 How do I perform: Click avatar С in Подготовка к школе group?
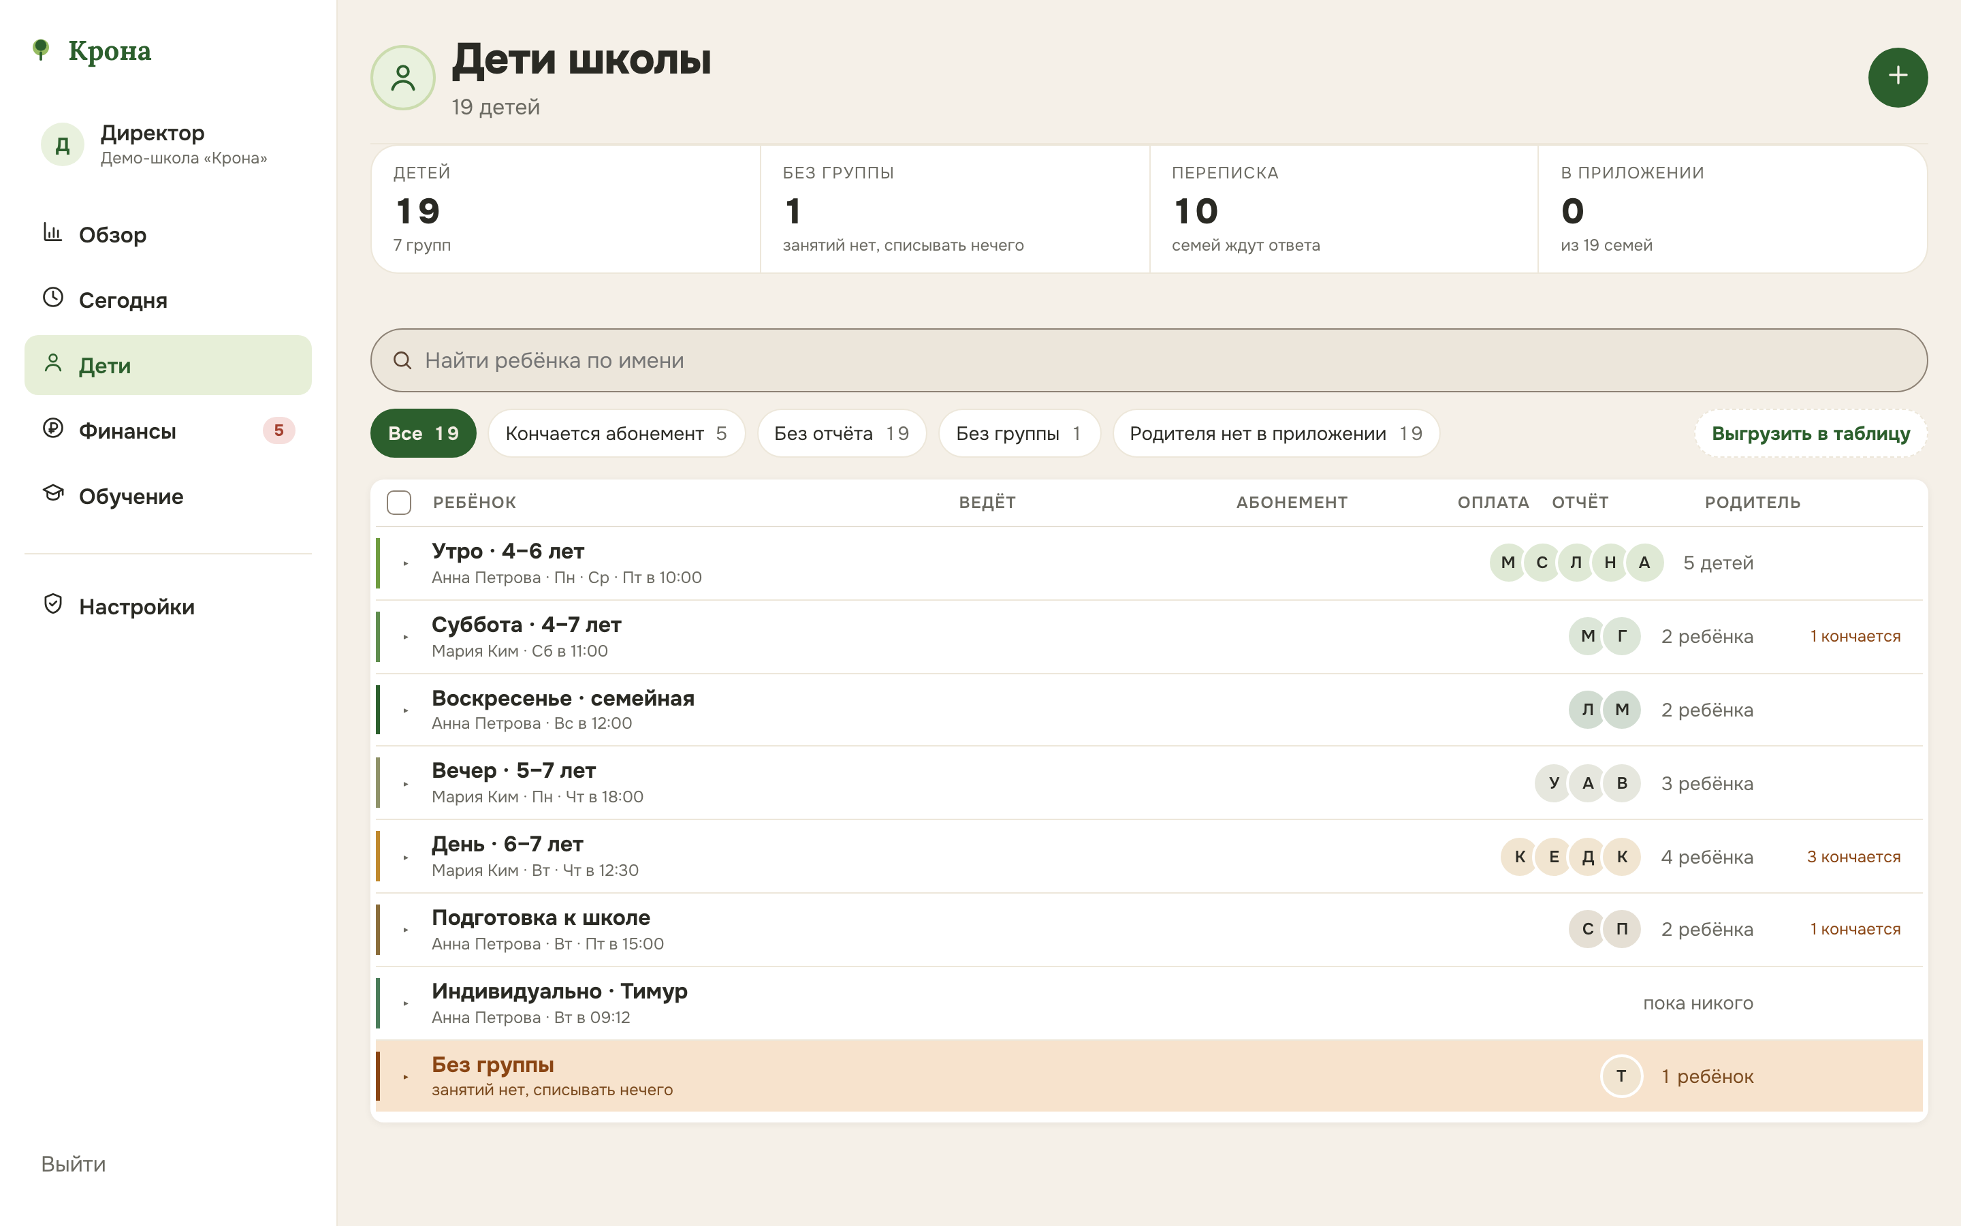1587,929
